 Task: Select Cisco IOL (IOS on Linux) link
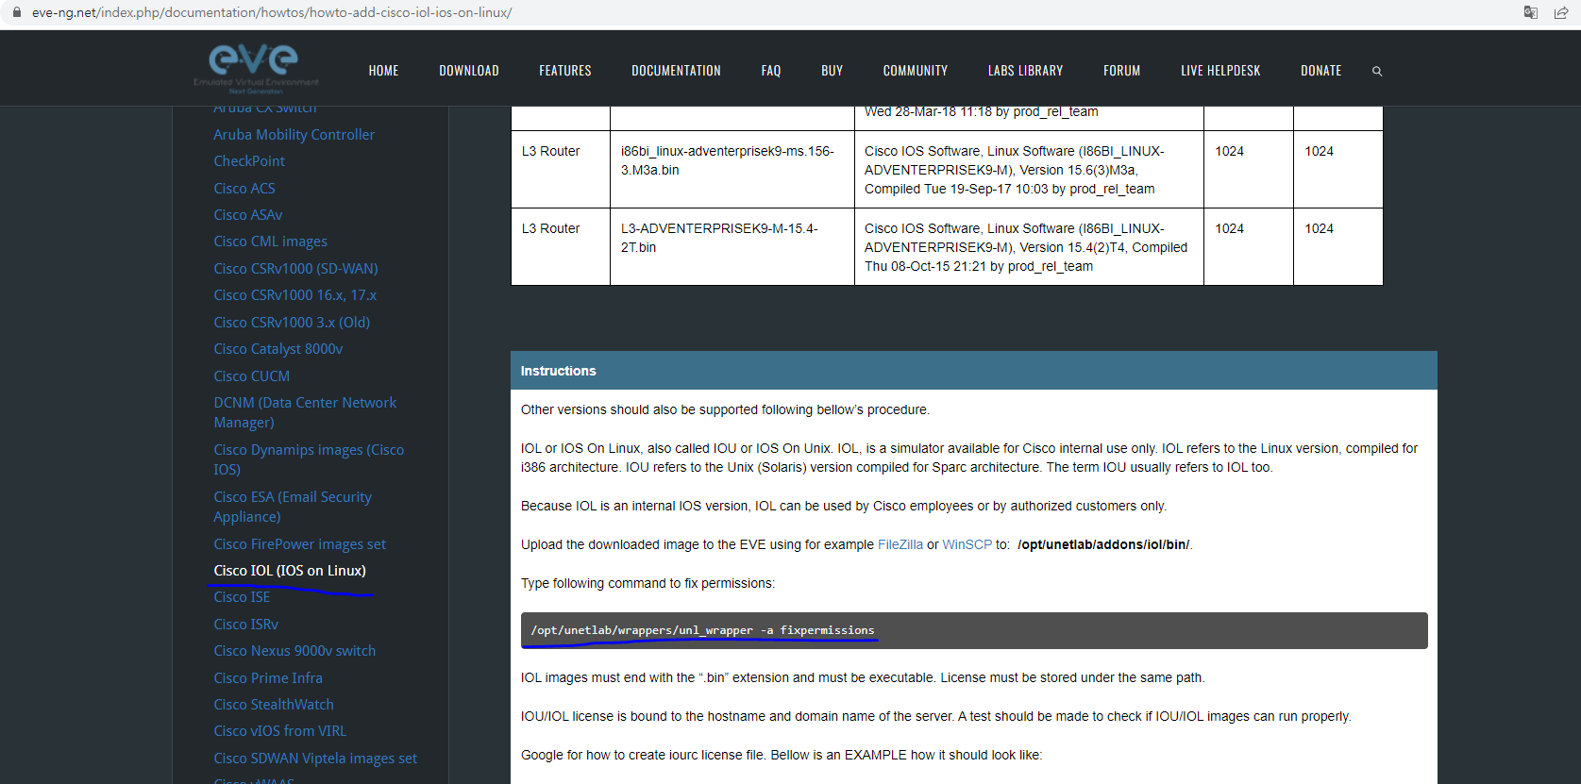[290, 571]
